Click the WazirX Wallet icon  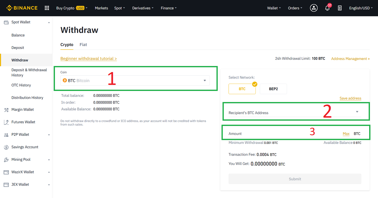(6, 172)
